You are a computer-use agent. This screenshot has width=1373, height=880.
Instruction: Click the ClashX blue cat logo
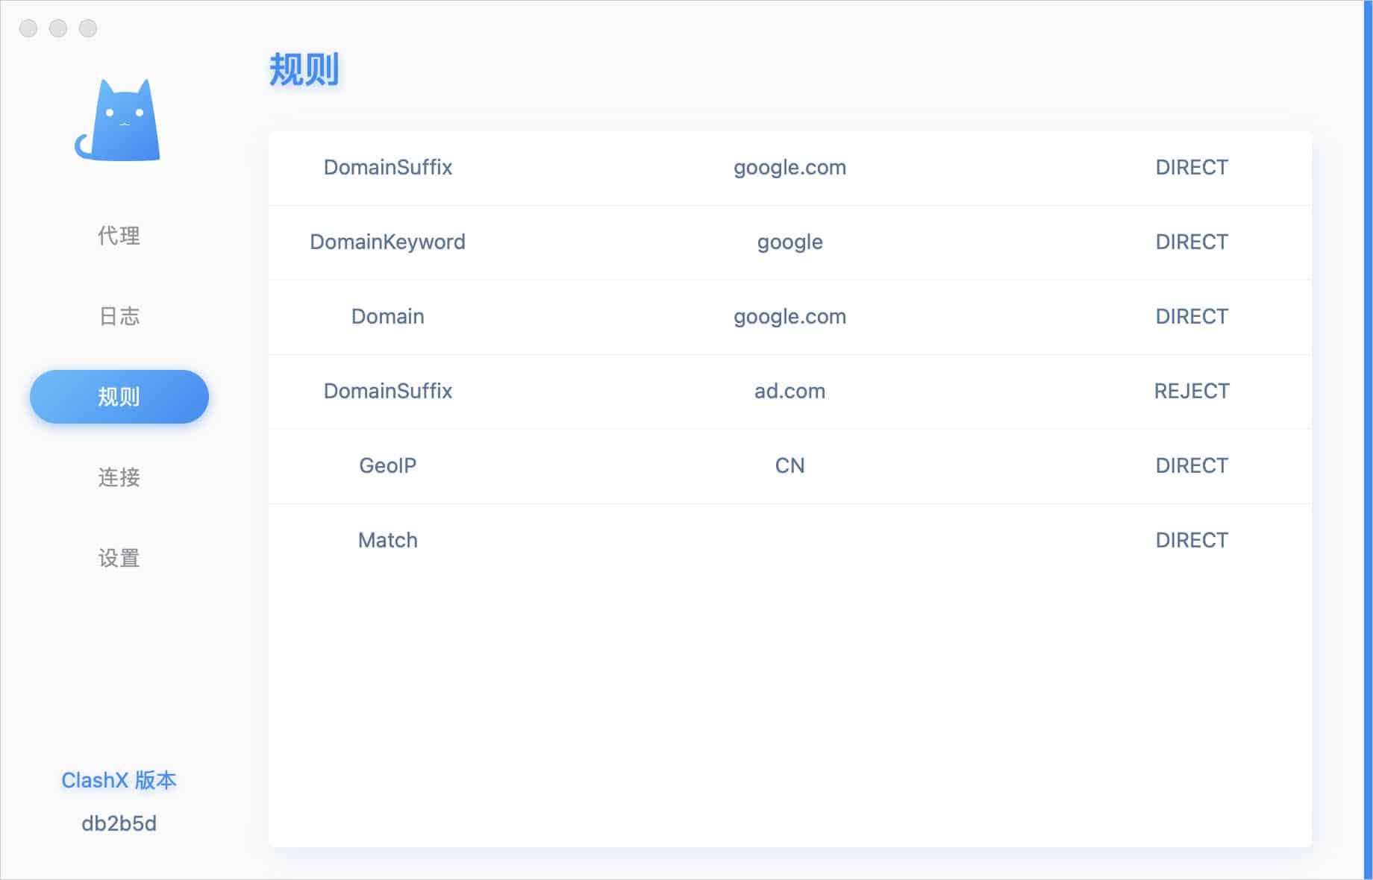click(118, 121)
